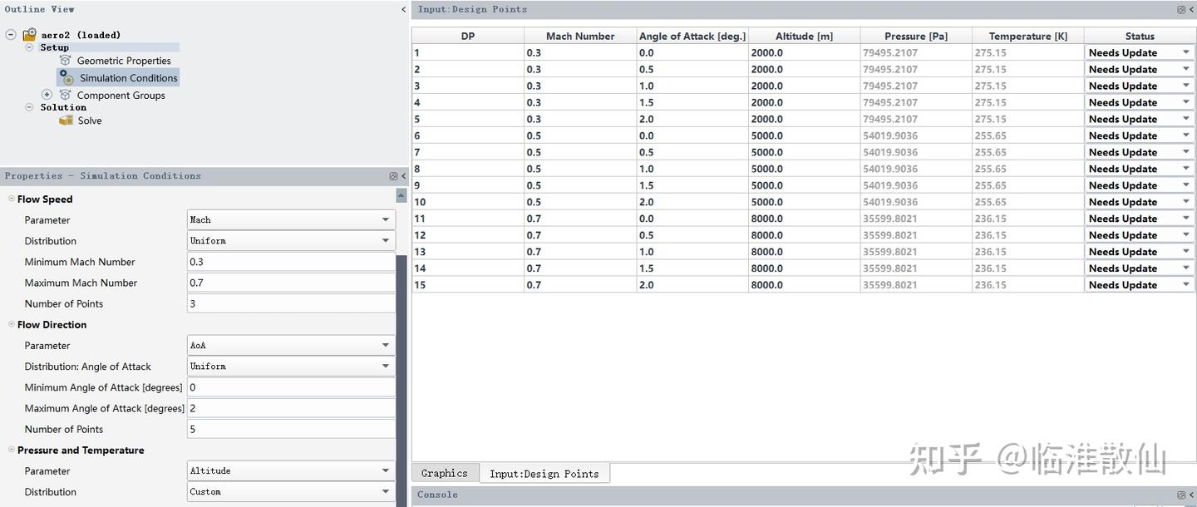Collapse the Flow Speed section
1197x507 pixels.
tap(12, 199)
